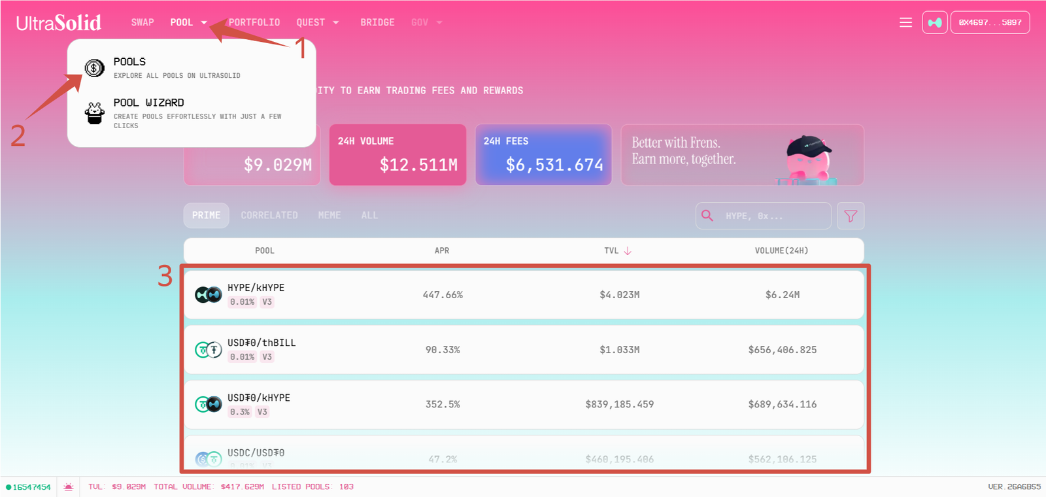Image resolution: width=1046 pixels, height=497 pixels.
Task: Click the search magnifier icon
Action: 707,216
